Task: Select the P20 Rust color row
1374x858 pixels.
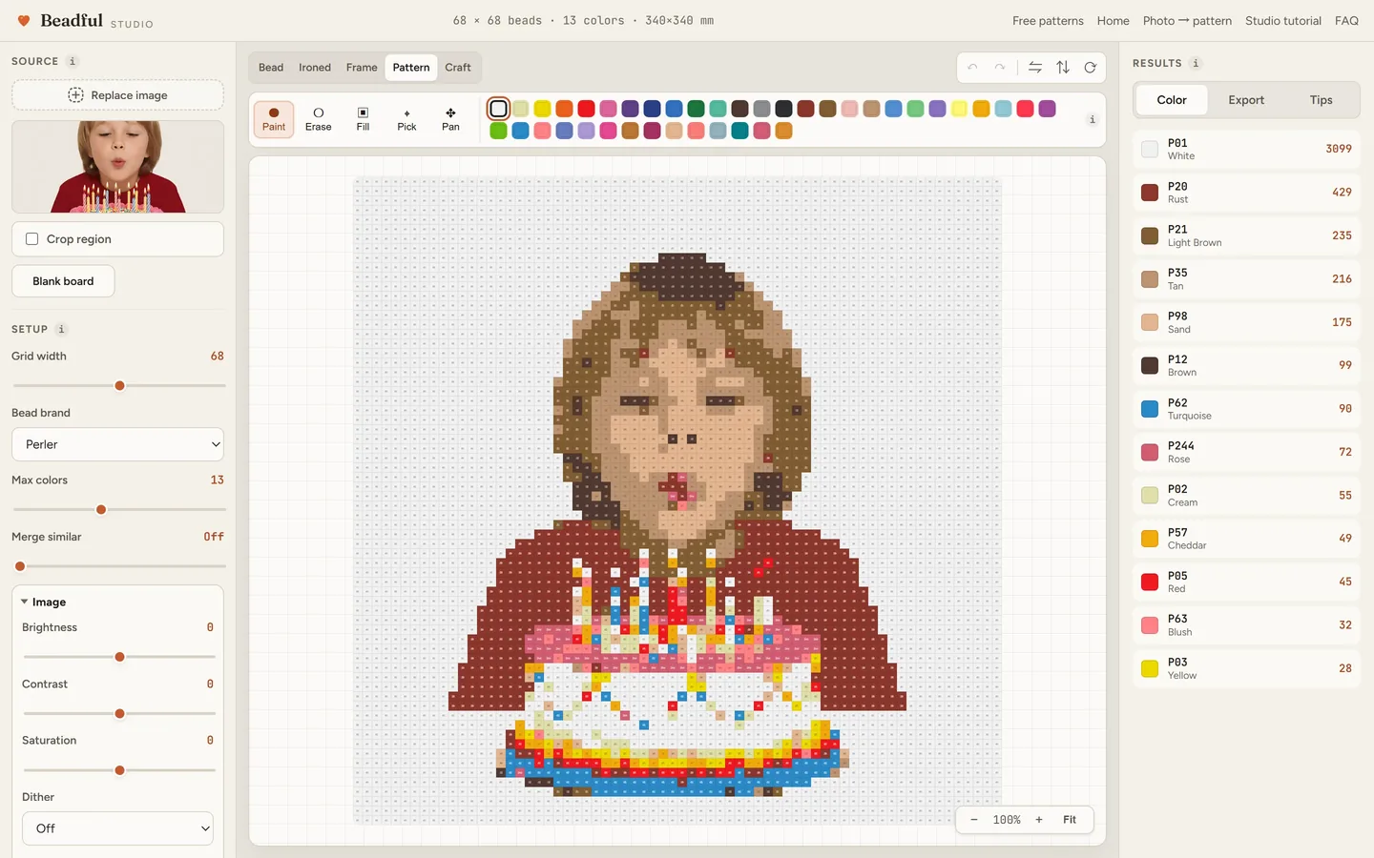Action: click(x=1246, y=193)
